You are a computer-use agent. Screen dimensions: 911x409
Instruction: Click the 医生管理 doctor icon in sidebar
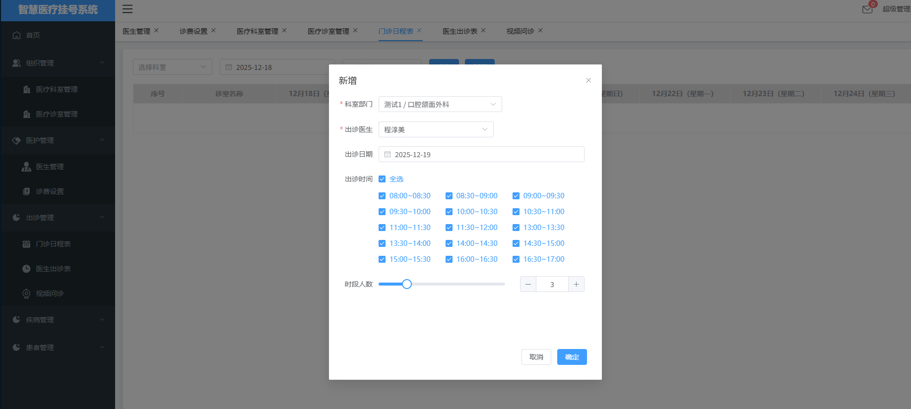[26, 167]
